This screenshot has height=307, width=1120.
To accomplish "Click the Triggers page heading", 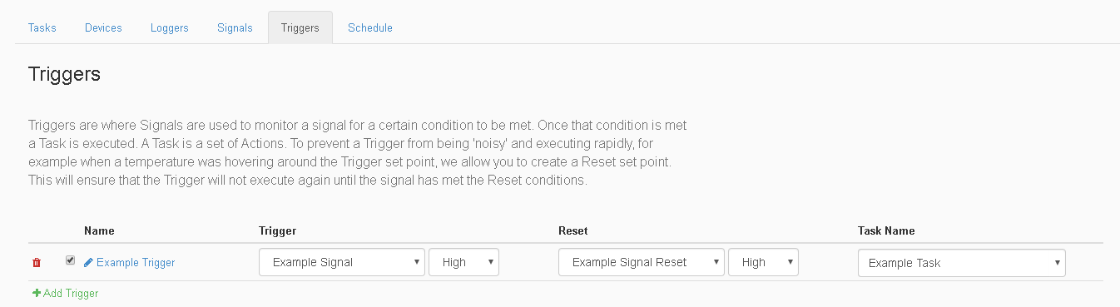I will 64,74.
